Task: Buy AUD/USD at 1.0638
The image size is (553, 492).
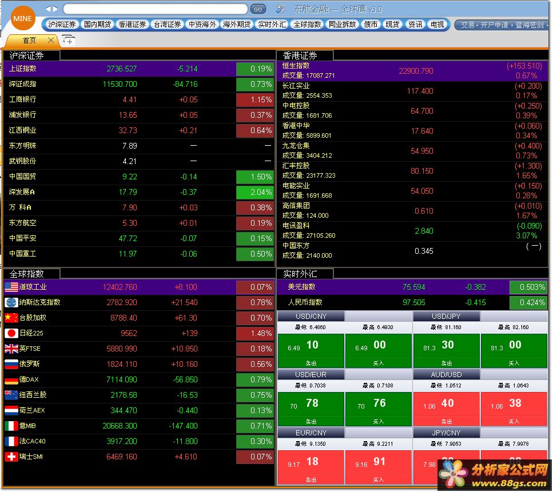Action: pos(514,410)
